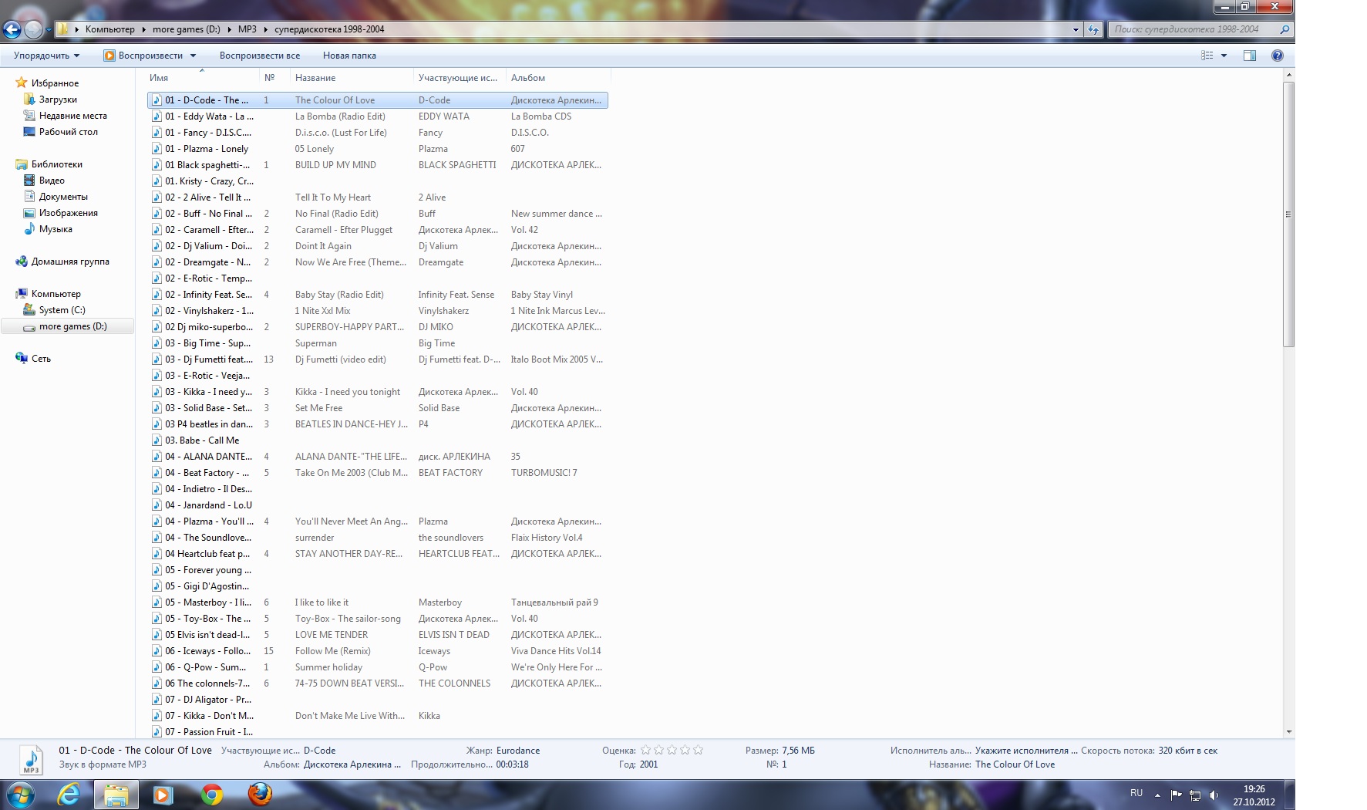Open view options dropdown arrow
This screenshot has width=1367, height=810.
(1224, 56)
